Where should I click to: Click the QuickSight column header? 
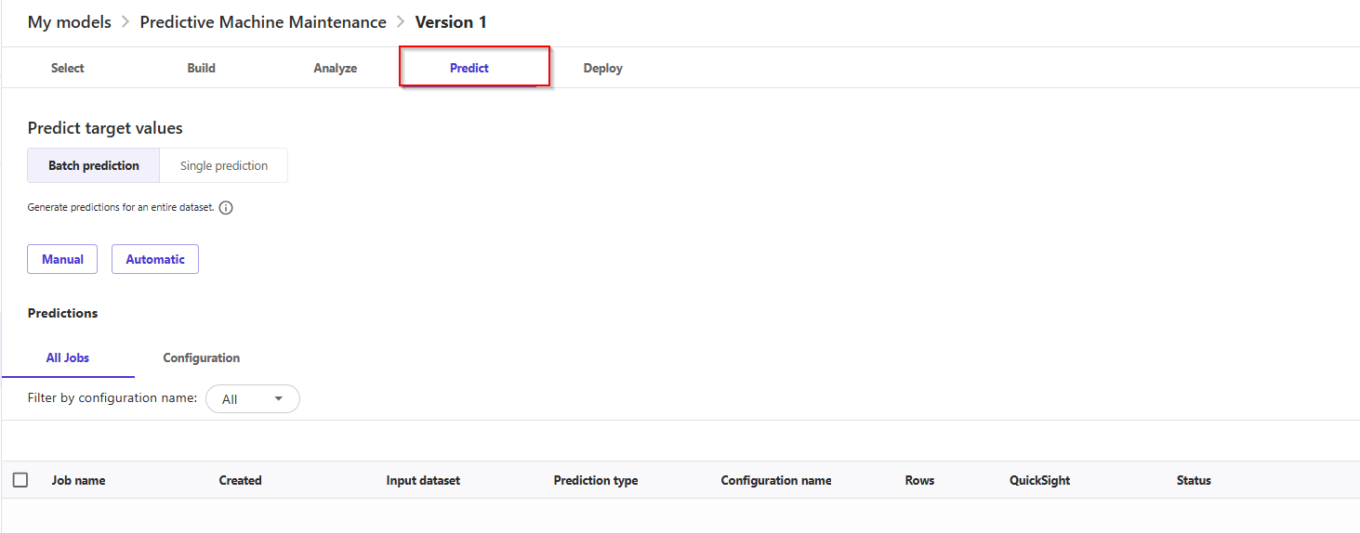tap(1040, 480)
